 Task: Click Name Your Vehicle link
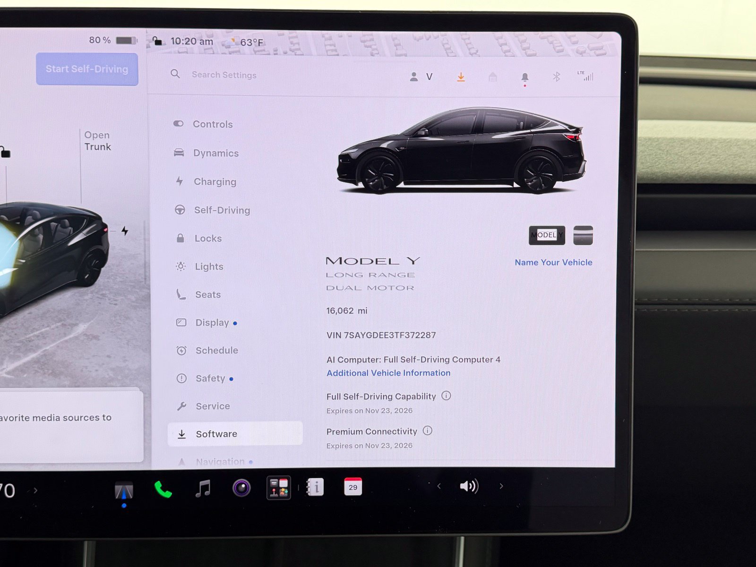[x=553, y=262]
